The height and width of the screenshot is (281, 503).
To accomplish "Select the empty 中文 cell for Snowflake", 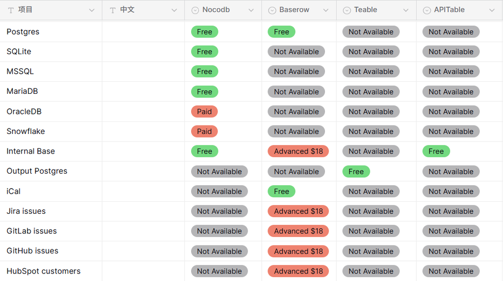I will click(x=143, y=131).
